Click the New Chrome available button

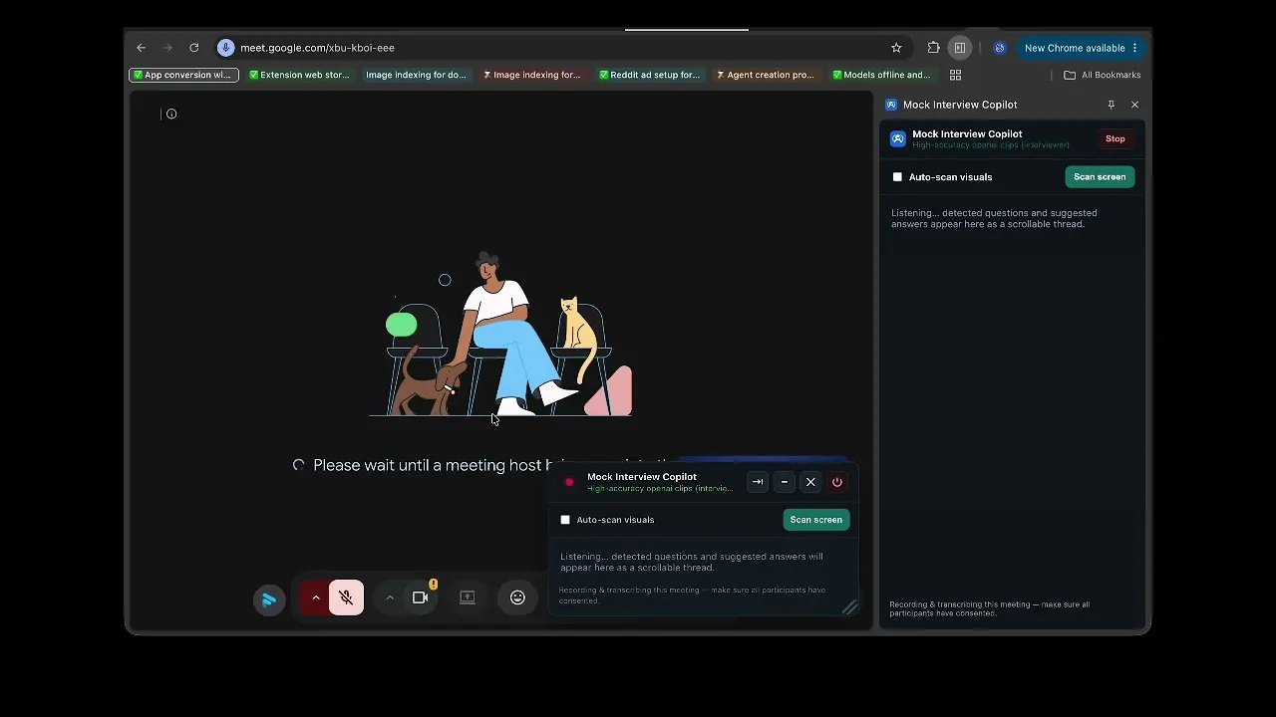pyautogui.click(x=1081, y=48)
